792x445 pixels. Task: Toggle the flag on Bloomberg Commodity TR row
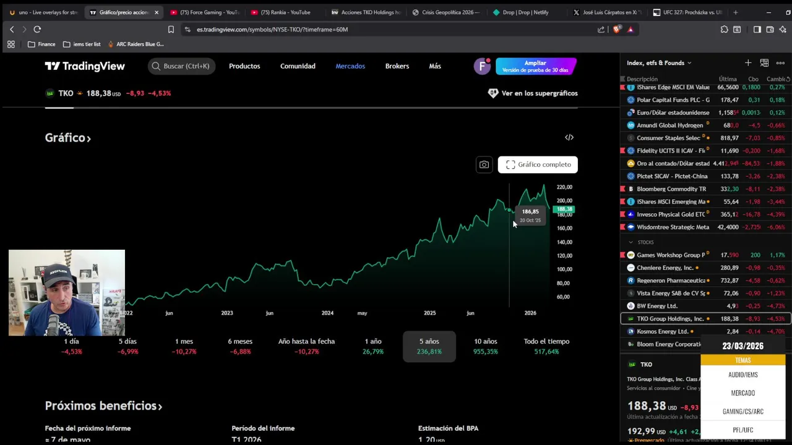coord(622,189)
